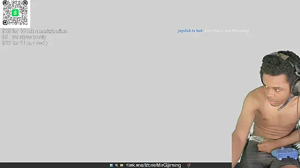Click the "joystick.tv bot:" chat name
Viewport: 300px width, 168px height.
coord(190,31)
